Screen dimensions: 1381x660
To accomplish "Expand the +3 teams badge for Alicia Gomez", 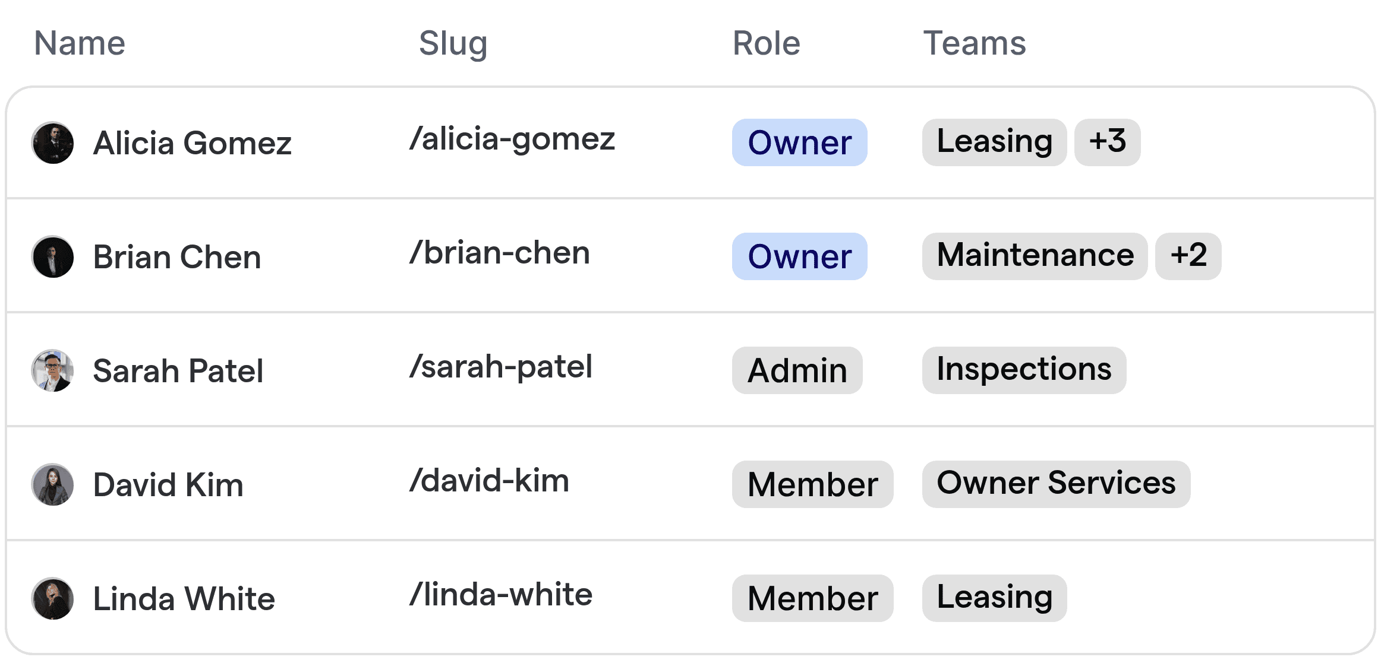I will (1106, 141).
